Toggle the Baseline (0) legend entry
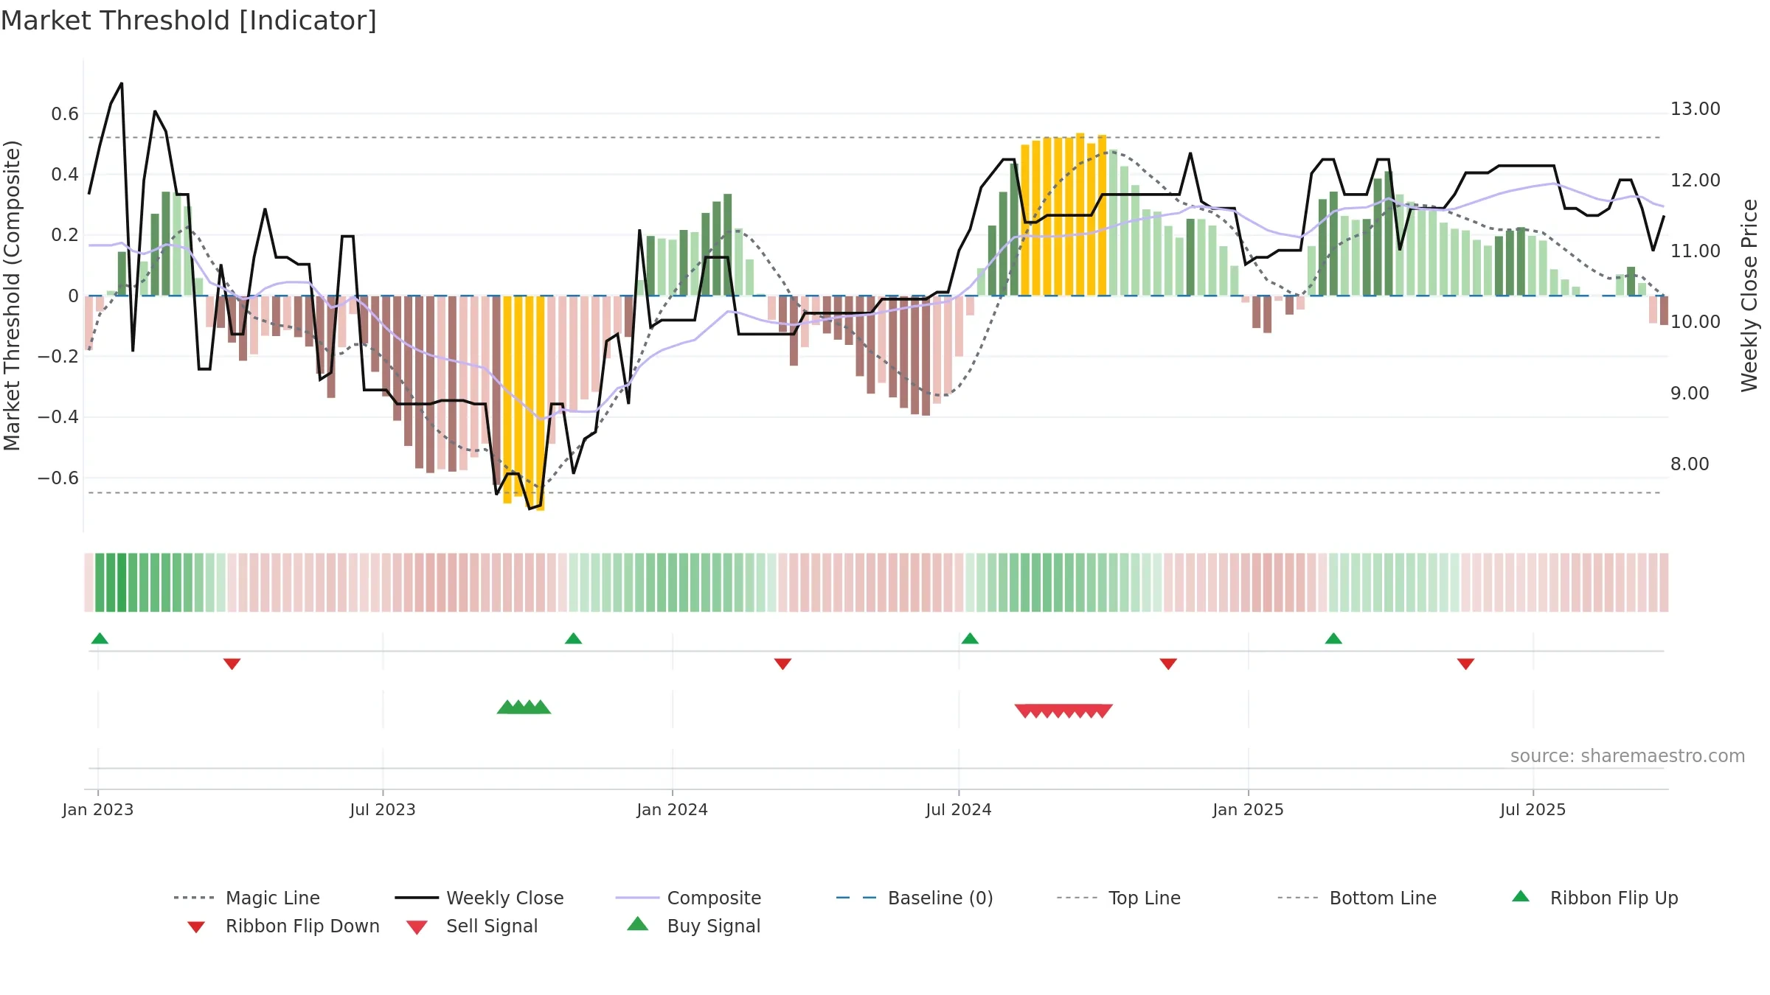Image resolution: width=1770 pixels, height=995 pixels. (x=914, y=898)
